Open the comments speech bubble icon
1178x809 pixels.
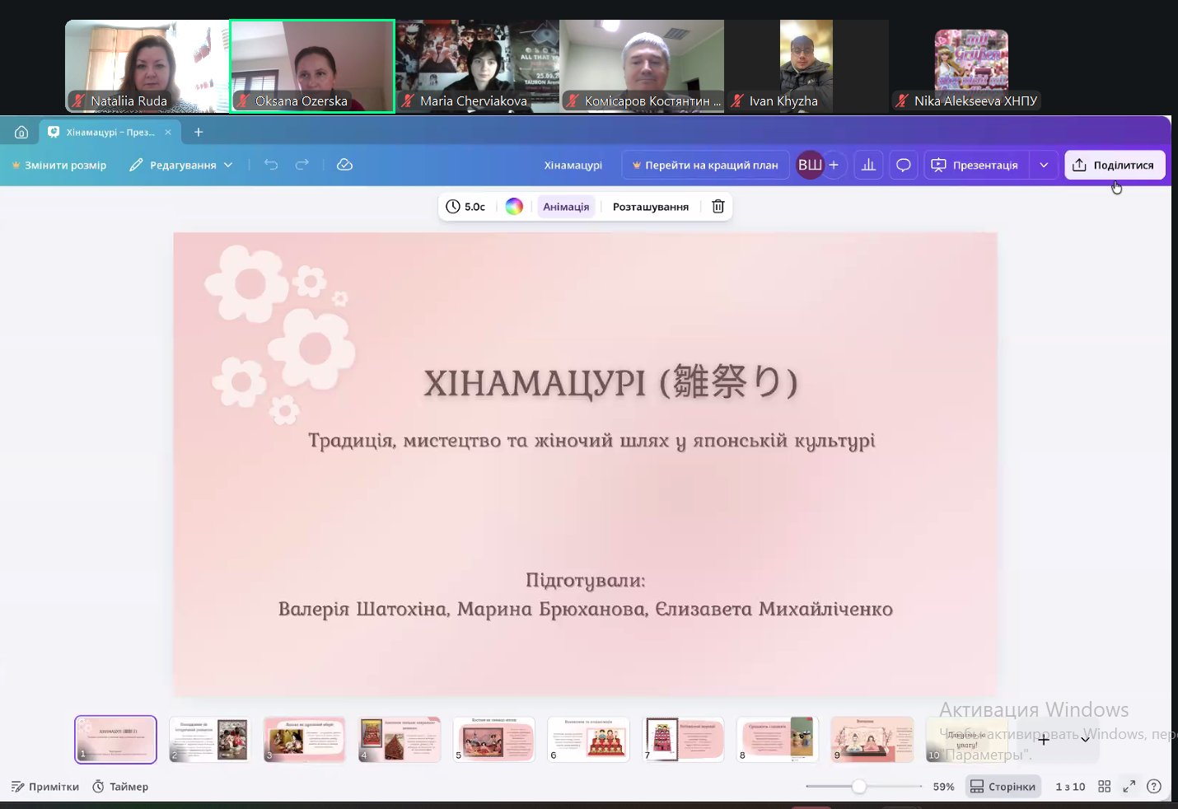pyautogui.click(x=903, y=165)
